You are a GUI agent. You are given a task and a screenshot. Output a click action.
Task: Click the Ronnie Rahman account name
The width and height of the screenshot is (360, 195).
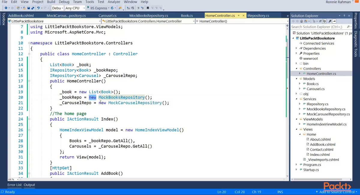pos(338,2)
